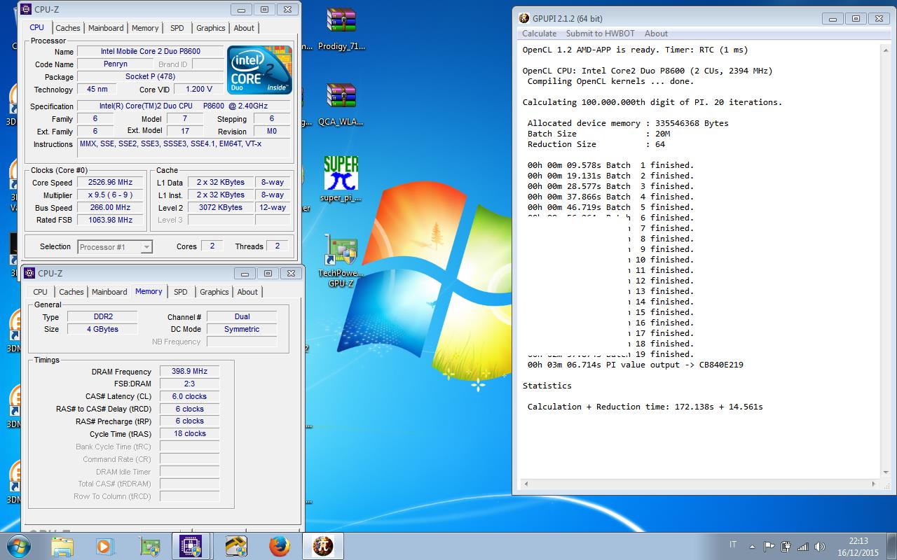The width and height of the screenshot is (897, 560).
Task: Switch to the CPU-Z taskbar button
Action: pyautogui.click(x=191, y=546)
